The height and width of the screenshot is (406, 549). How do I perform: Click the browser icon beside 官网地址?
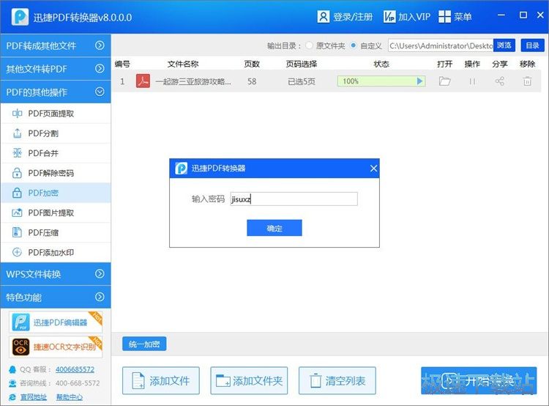point(12,397)
